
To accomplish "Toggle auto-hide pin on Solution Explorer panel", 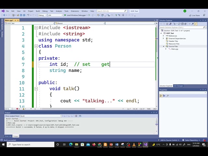I will (203, 20).
